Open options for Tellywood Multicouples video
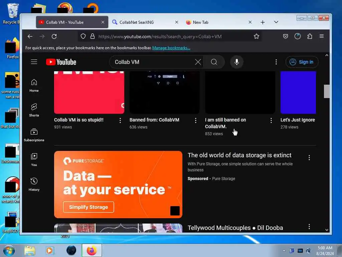 click(x=309, y=227)
